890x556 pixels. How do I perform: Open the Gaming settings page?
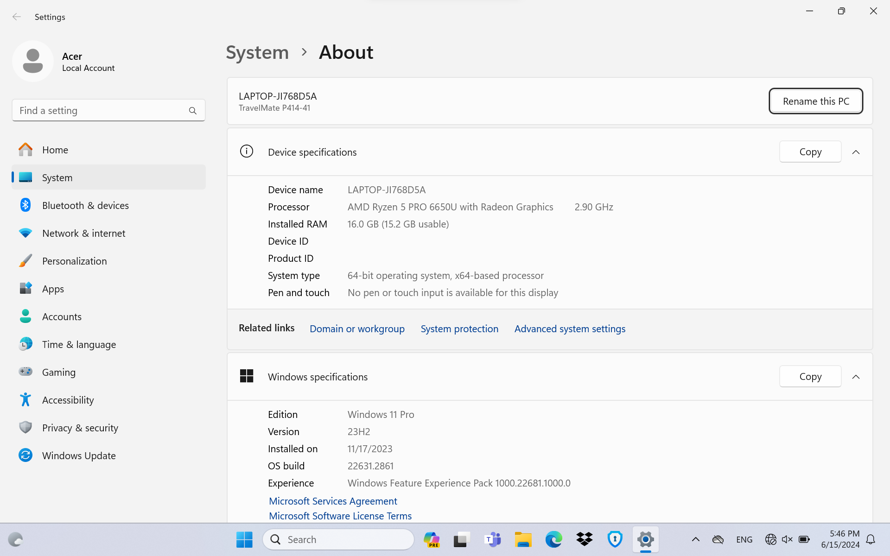58,372
